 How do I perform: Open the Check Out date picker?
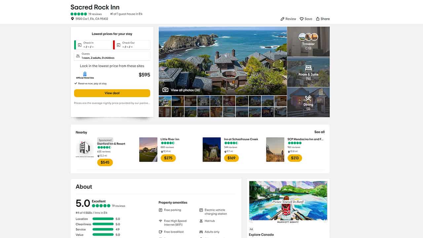[x=132, y=45]
